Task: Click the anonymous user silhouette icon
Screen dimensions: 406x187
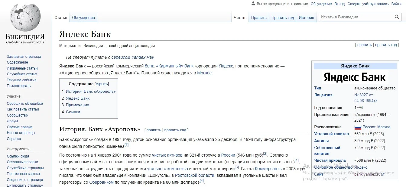Action: click(x=253, y=4)
